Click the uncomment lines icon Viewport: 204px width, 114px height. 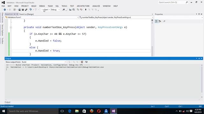pyautogui.click(x=81, y=10)
